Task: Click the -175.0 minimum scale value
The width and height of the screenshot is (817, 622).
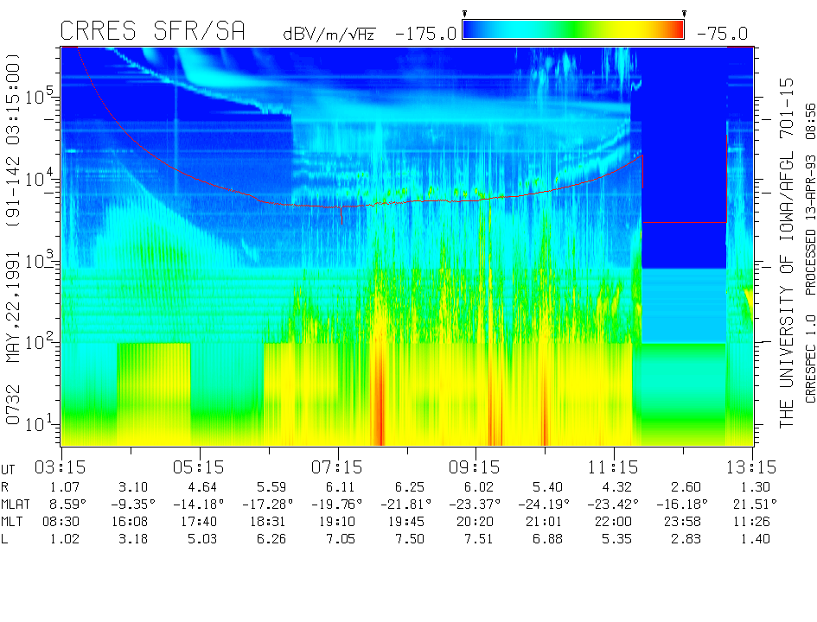Action: point(424,34)
